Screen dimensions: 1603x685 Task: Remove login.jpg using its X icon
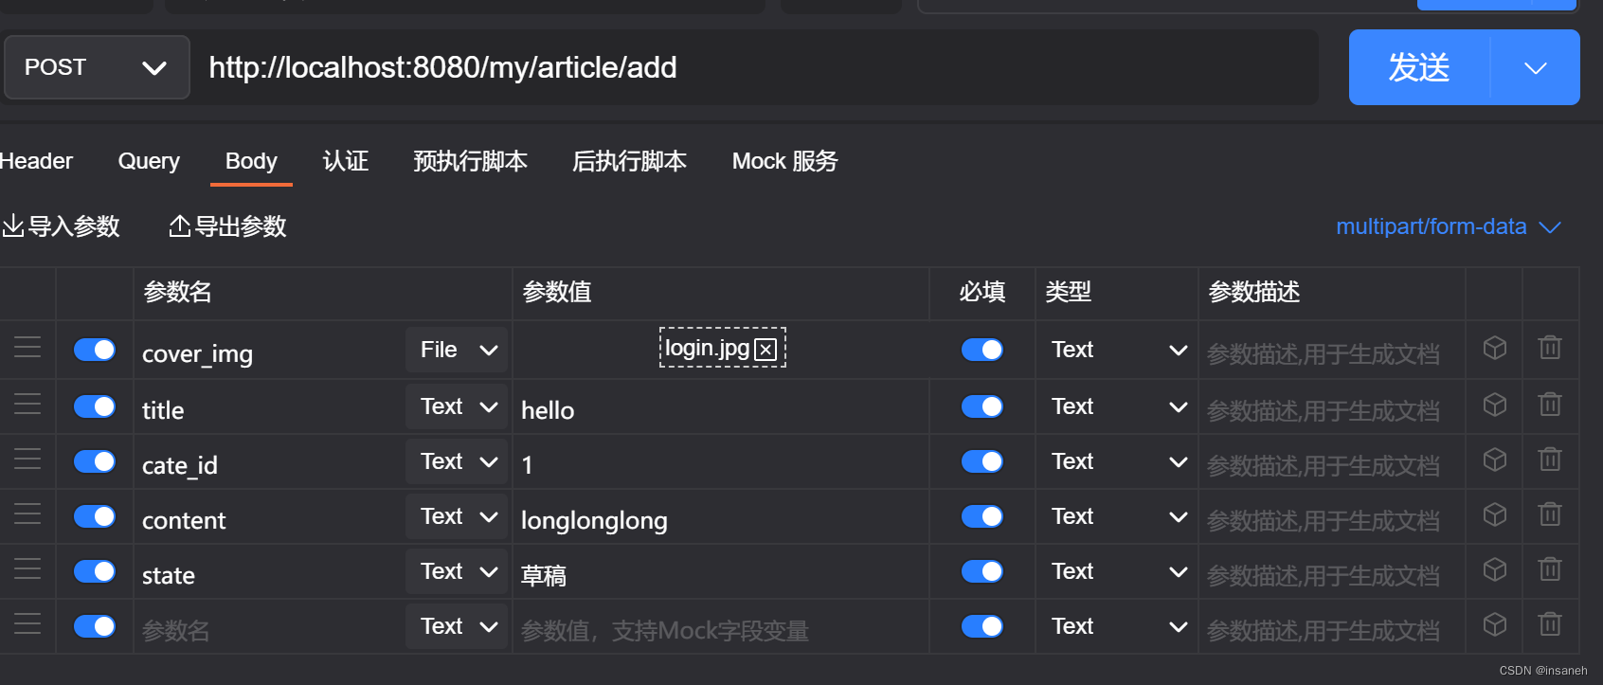(x=767, y=349)
